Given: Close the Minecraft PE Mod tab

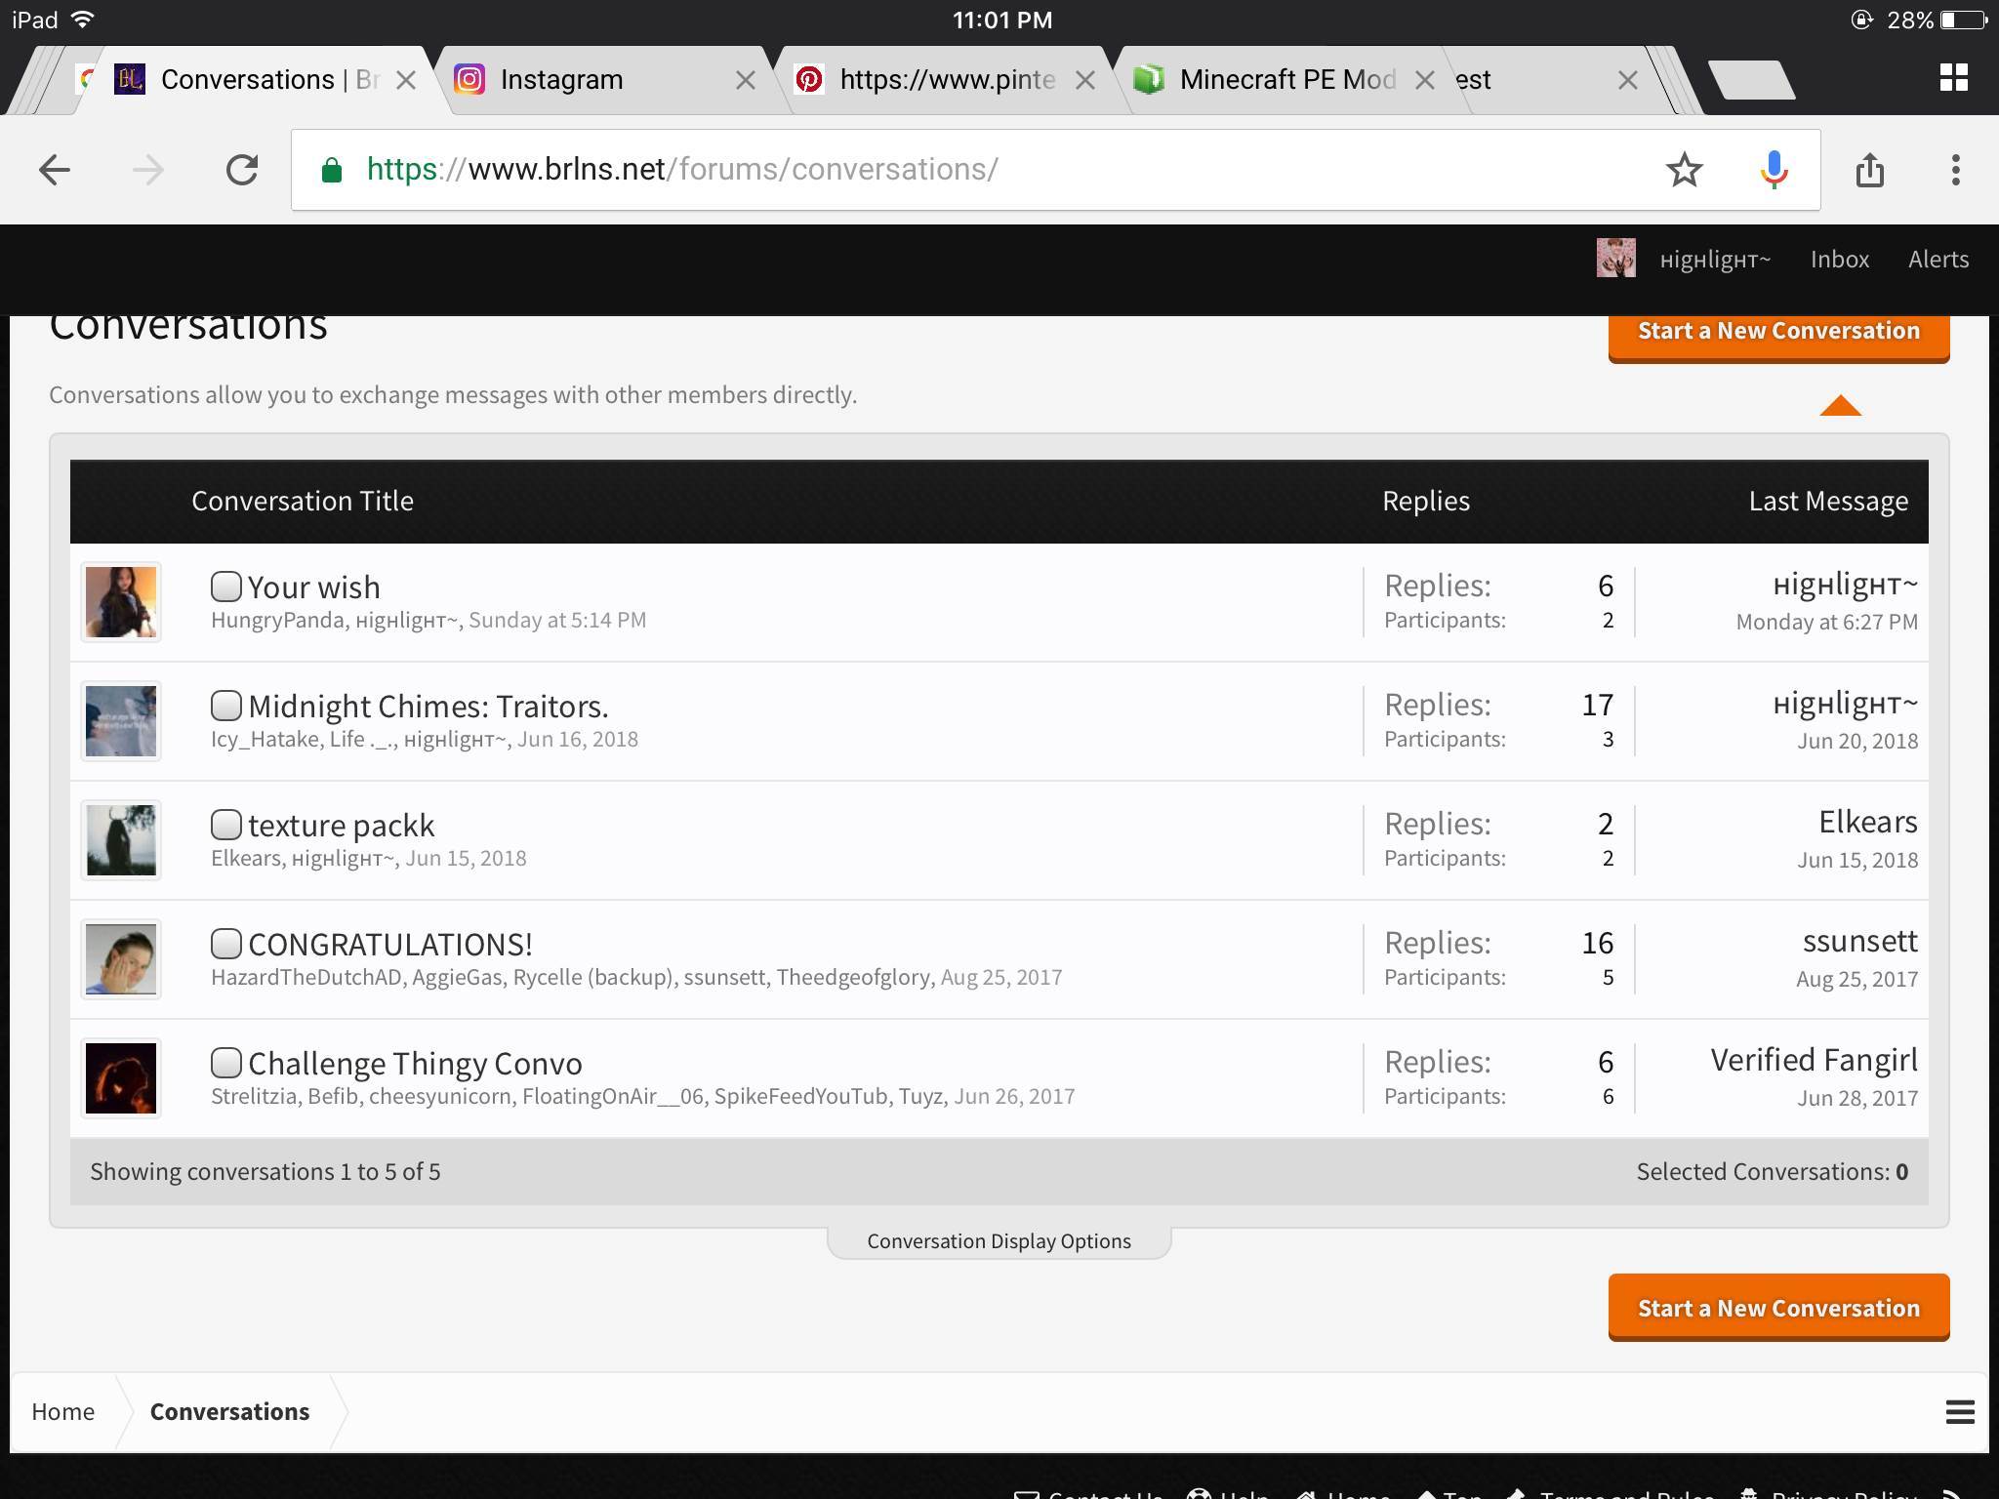Looking at the screenshot, I should pos(1424,80).
